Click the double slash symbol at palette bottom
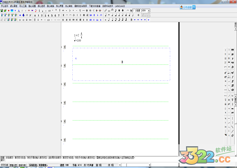The width and height of the screenshot is (237, 168). 233,136
